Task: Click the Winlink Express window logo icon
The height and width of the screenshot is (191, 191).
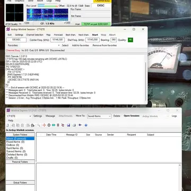Action: [8, 110]
